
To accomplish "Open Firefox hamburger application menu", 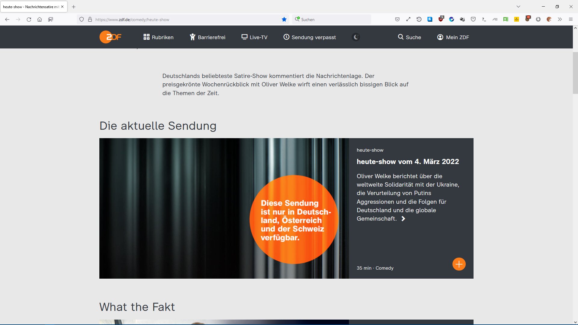I will tap(570, 20).
